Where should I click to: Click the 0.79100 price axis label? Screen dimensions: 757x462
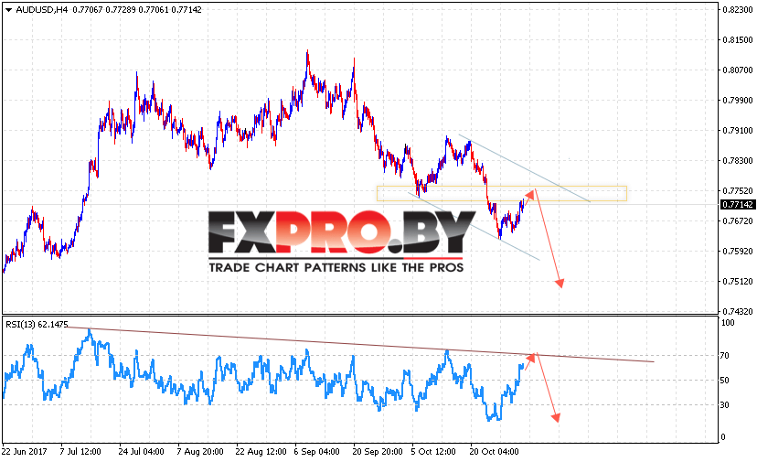point(737,131)
